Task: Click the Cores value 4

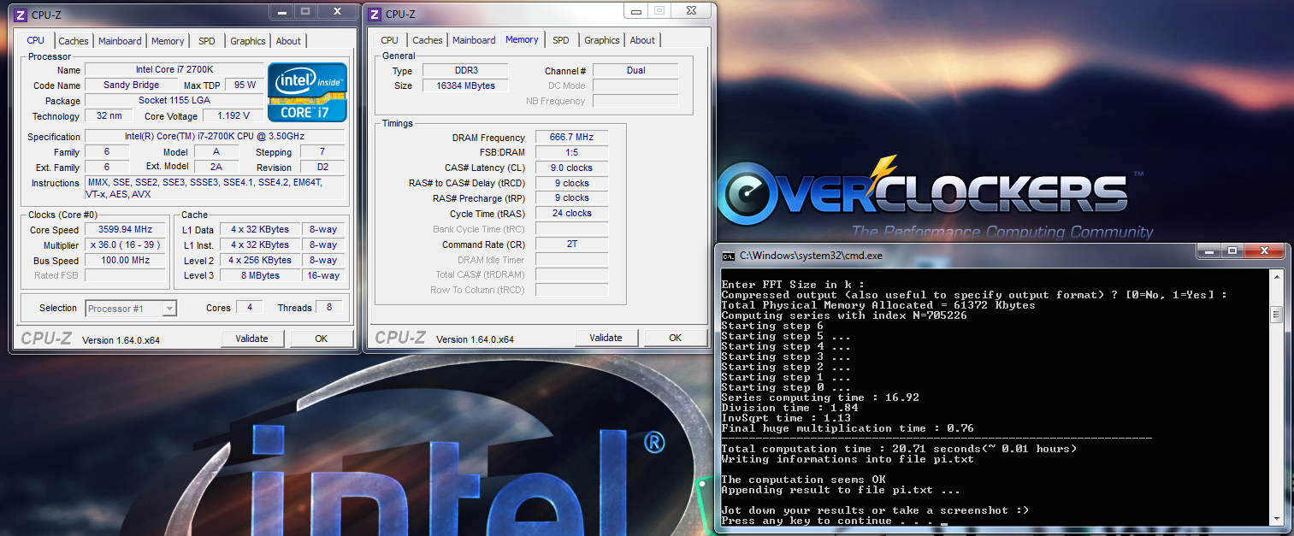Action: [250, 307]
